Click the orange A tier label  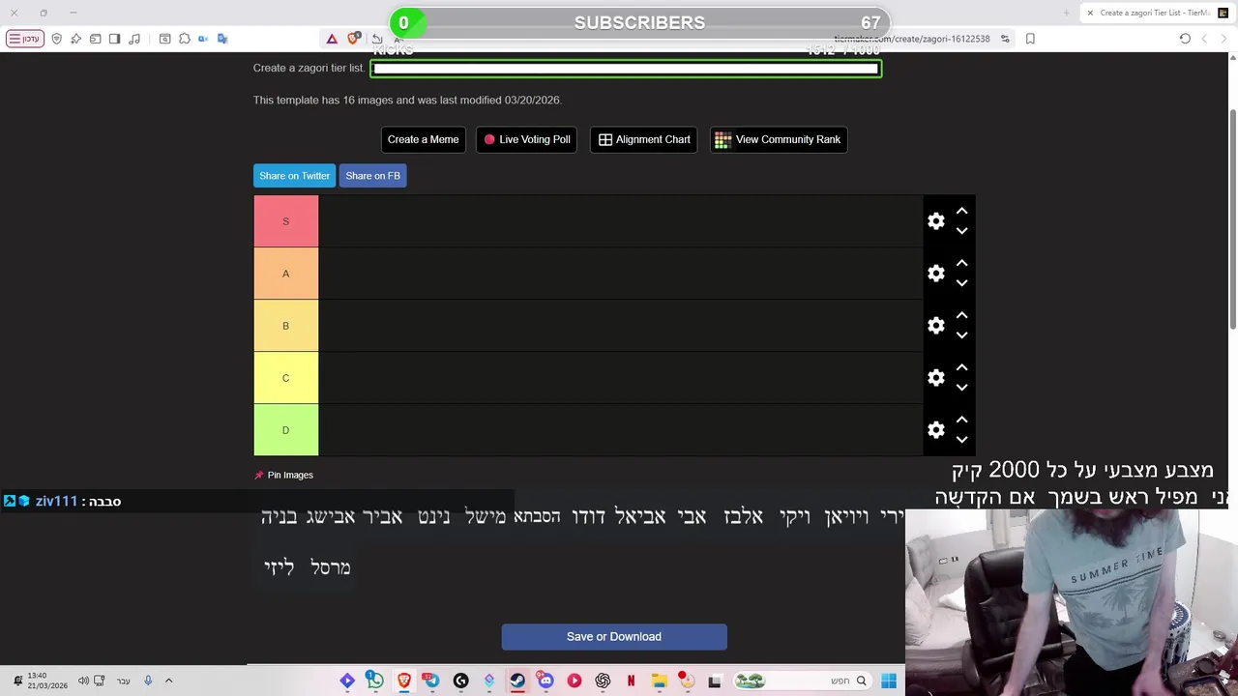pos(285,274)
